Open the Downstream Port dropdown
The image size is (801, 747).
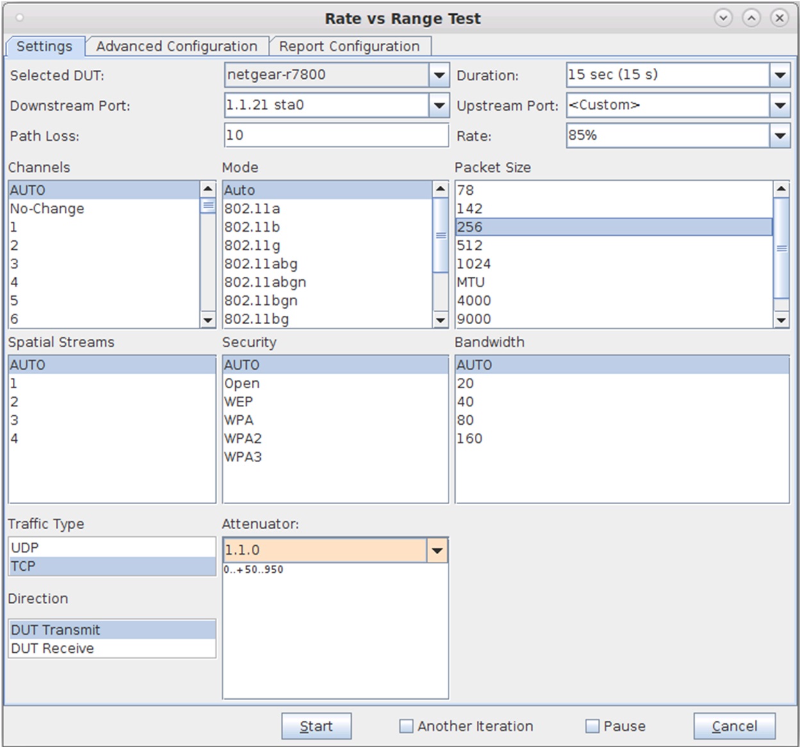click(438, 105)
